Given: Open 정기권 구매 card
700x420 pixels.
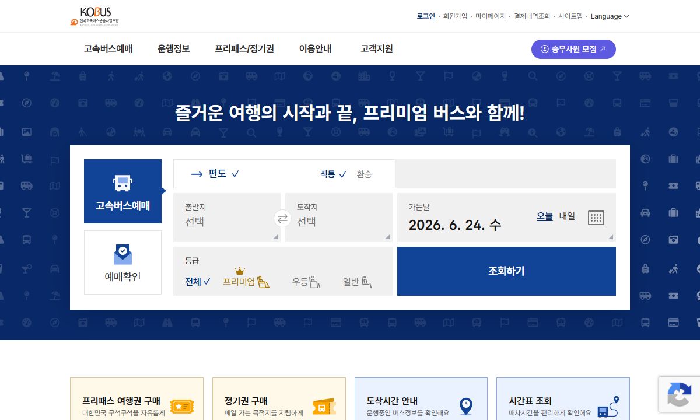Looking at the screenshot, I should [279, 399].
